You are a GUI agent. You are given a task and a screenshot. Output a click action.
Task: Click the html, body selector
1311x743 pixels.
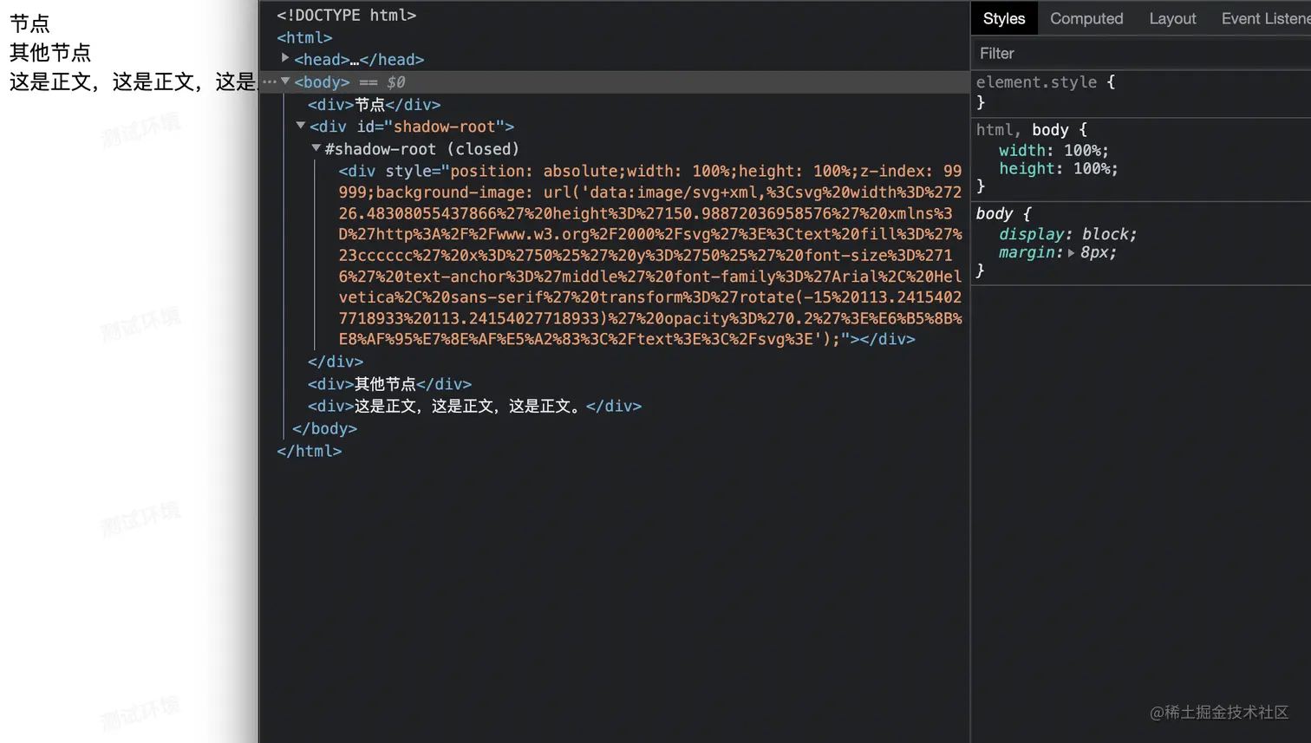pyautogui.click(x=1022, y=130)
